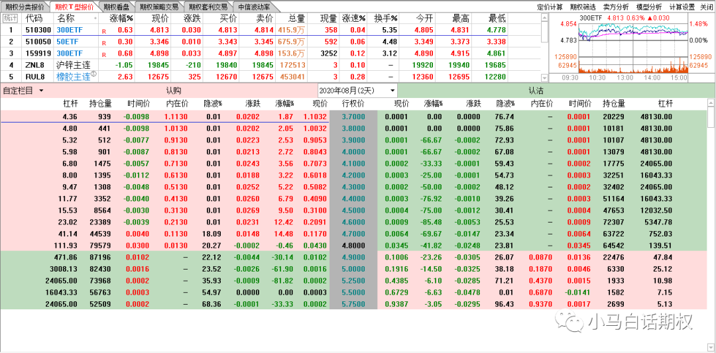716x353 pixels.
Task: Click the R marker on 510300 row
Action: coord(103,31)
